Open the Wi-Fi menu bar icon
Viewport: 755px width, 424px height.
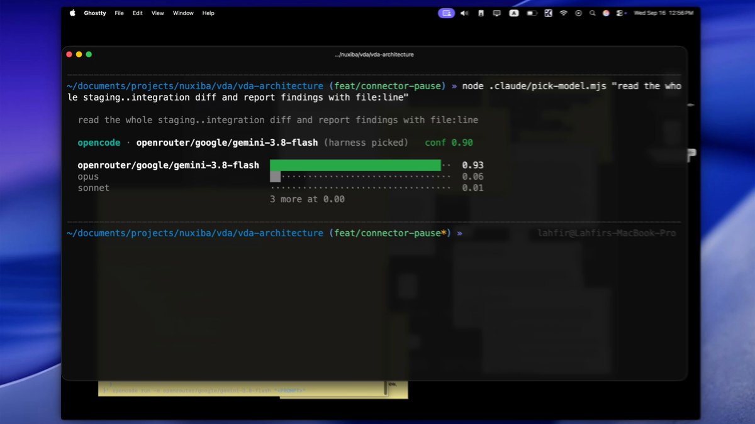tap(564, 13)
